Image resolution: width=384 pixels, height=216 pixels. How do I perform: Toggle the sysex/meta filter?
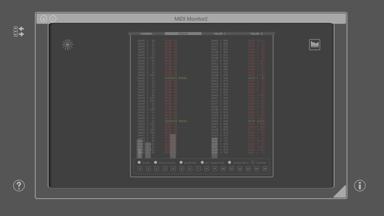[x=229, y=162]
